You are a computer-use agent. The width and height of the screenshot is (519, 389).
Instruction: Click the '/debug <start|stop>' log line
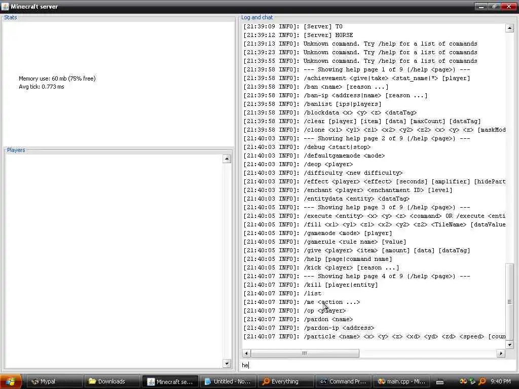(307, 147)
